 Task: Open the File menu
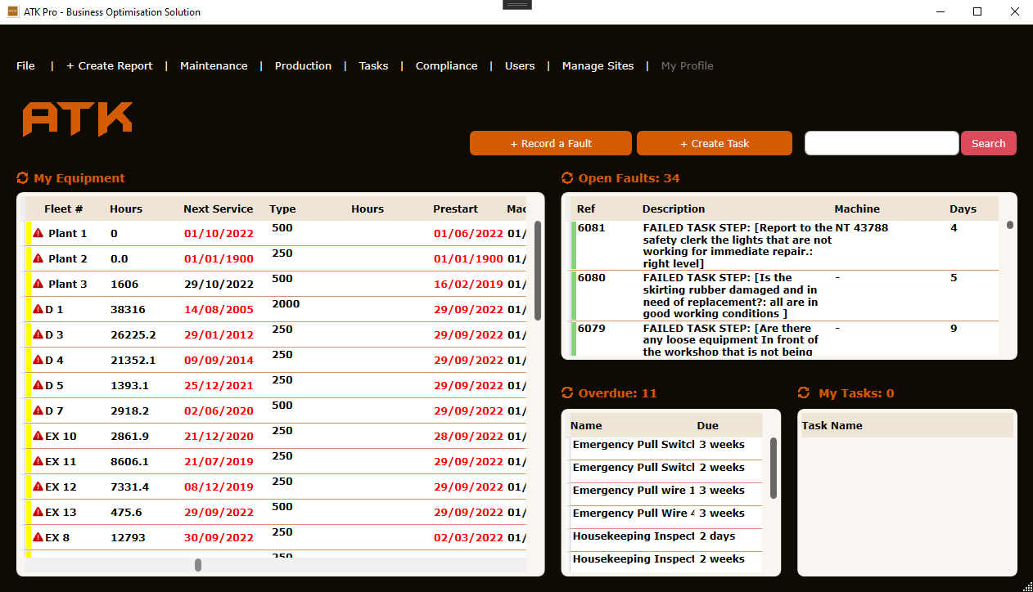point(25,65)
